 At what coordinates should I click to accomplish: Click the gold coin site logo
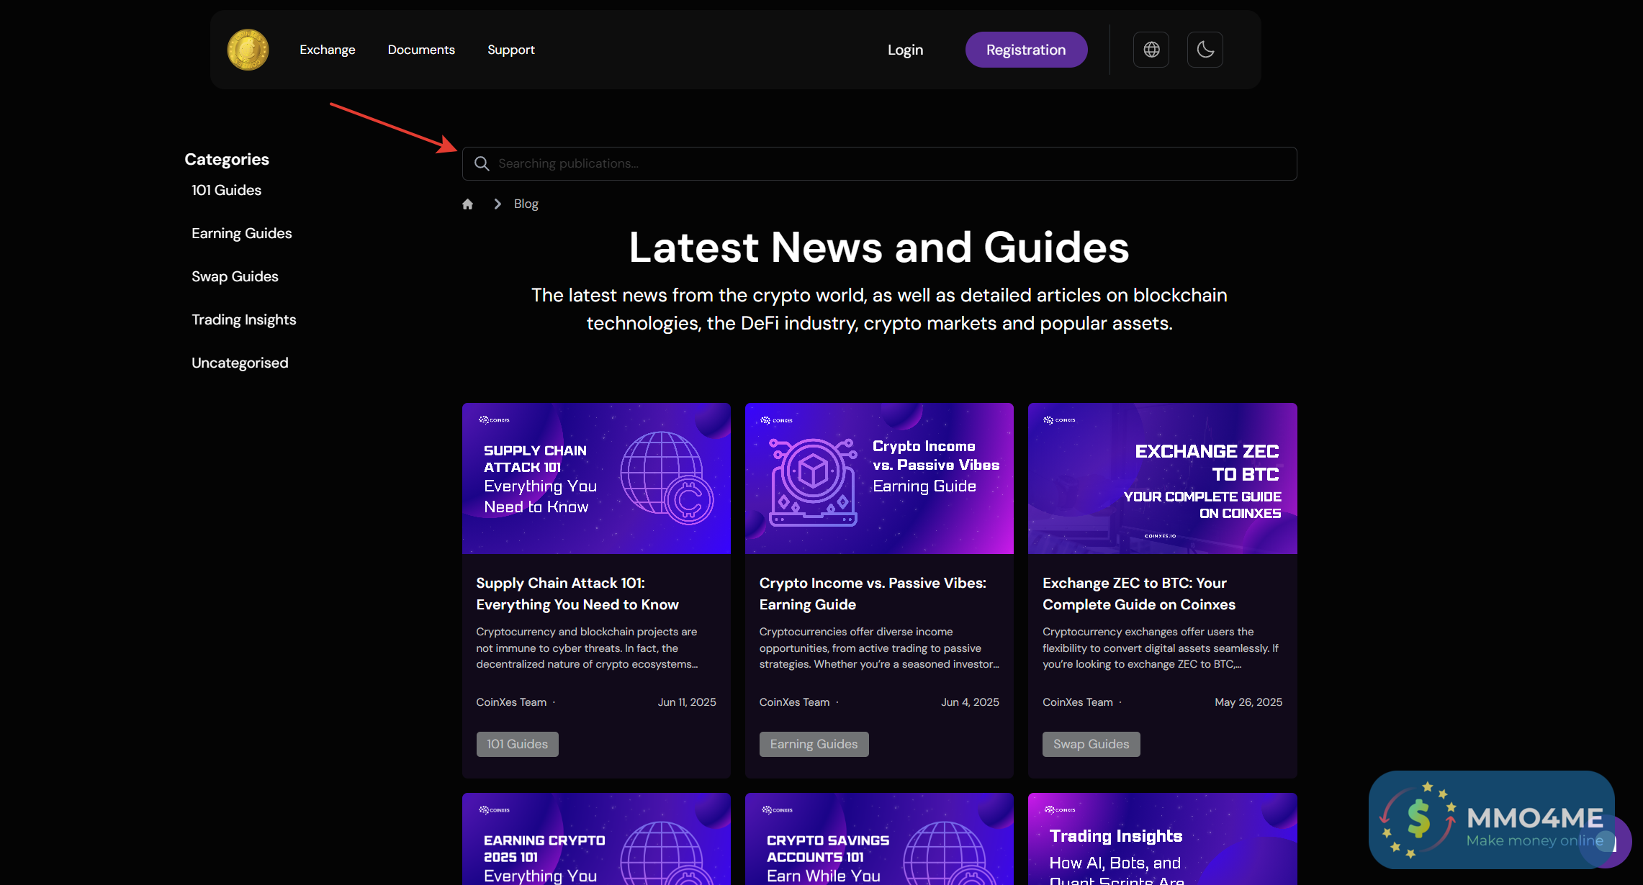[x=248, y=50]
